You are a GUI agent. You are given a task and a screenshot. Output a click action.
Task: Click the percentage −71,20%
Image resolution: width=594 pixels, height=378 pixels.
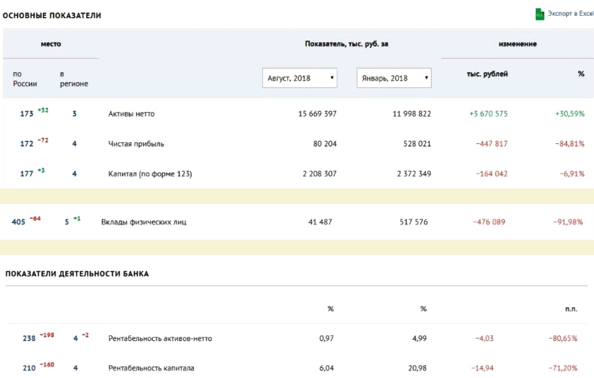[563, 368]
